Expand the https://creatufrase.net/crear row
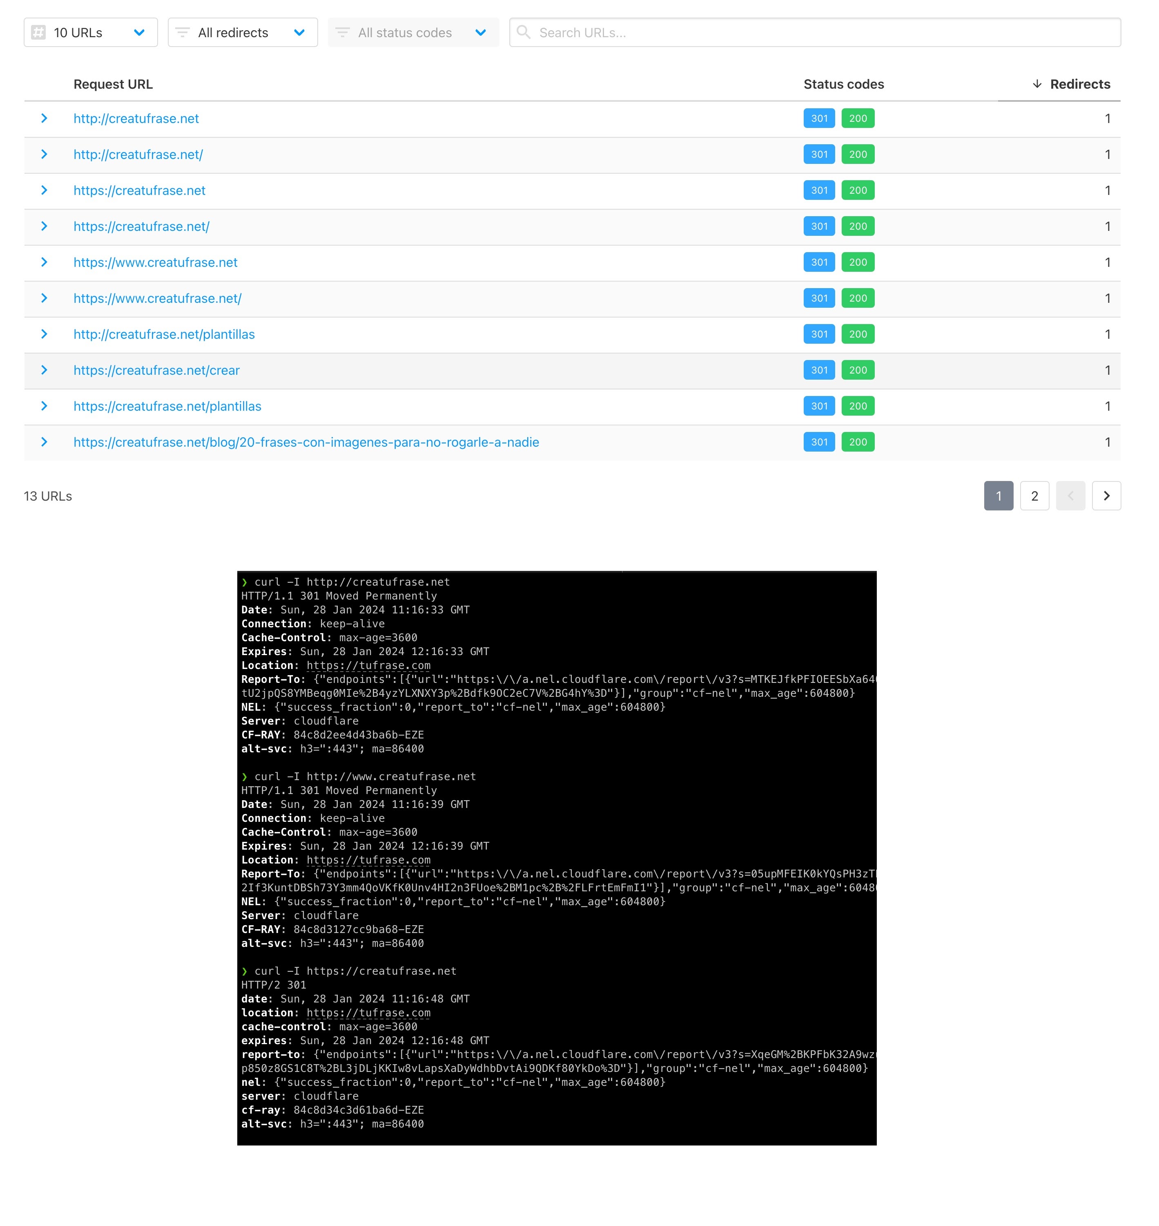This screenshot has height=1226, width=1159. pos(45,370)
